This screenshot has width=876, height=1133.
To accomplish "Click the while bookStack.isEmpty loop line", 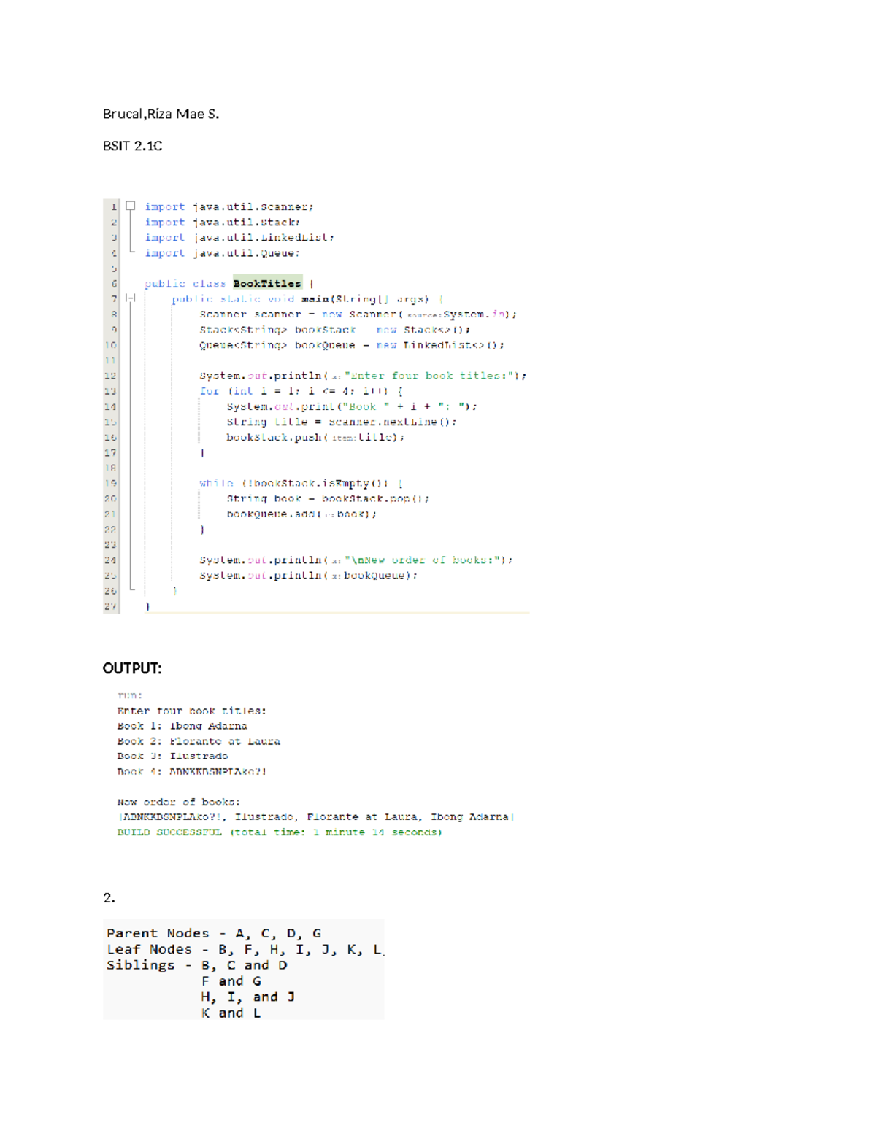I will pos(300,483).
